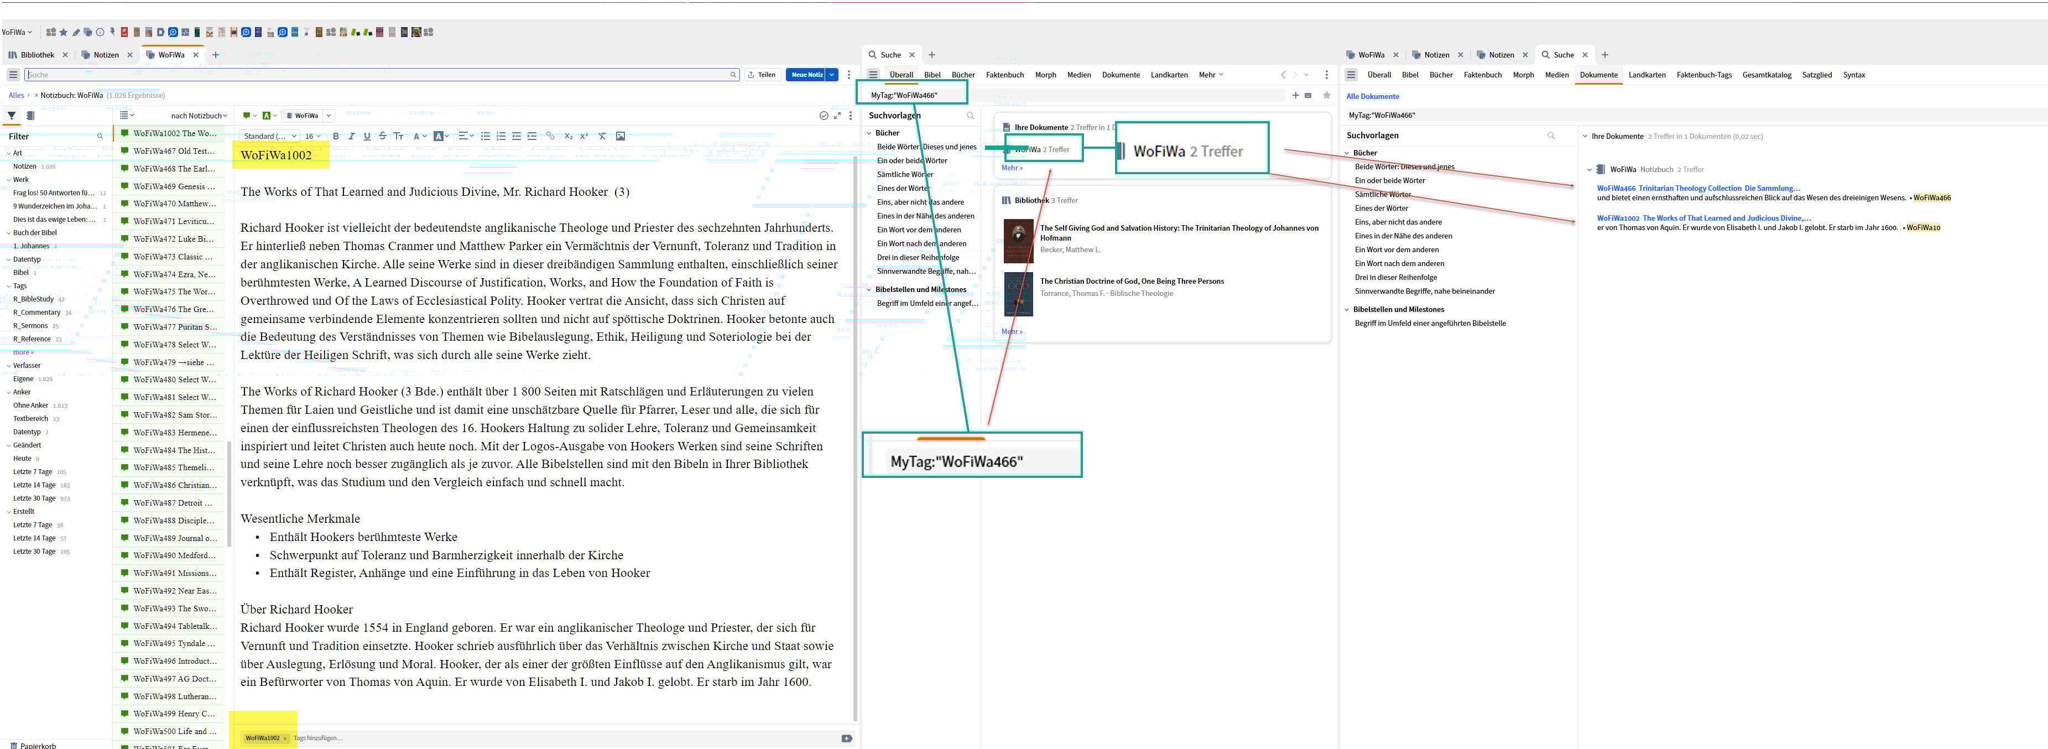2048x749 pixels.
Task: Insert a hyperlink into the note
Action: click(550, 136)
